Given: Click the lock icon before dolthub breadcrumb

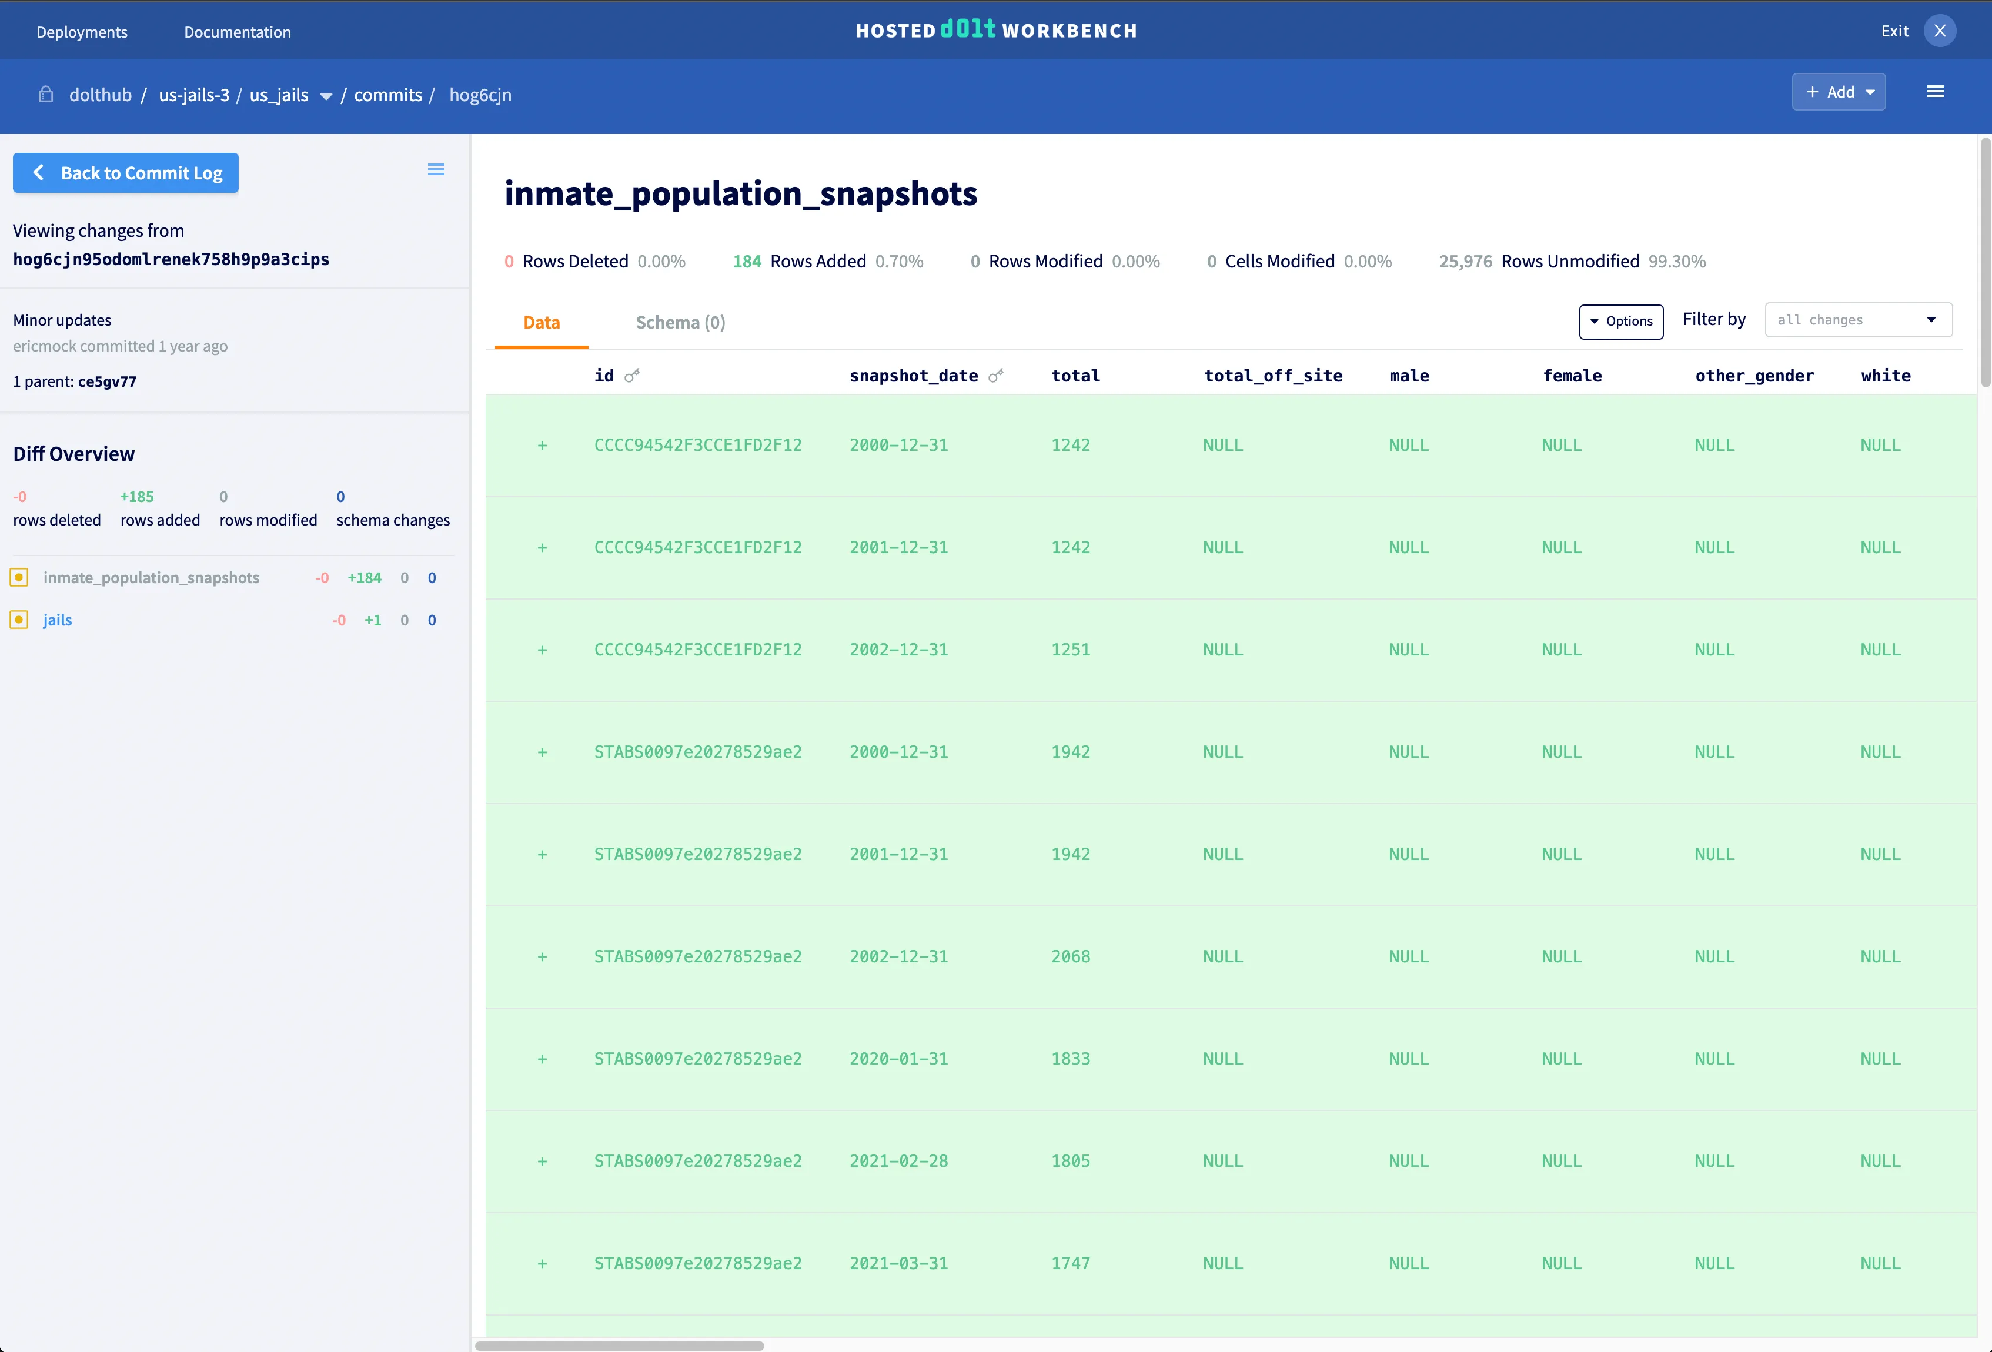Looking at the screenshot, I should click(45, 94).
